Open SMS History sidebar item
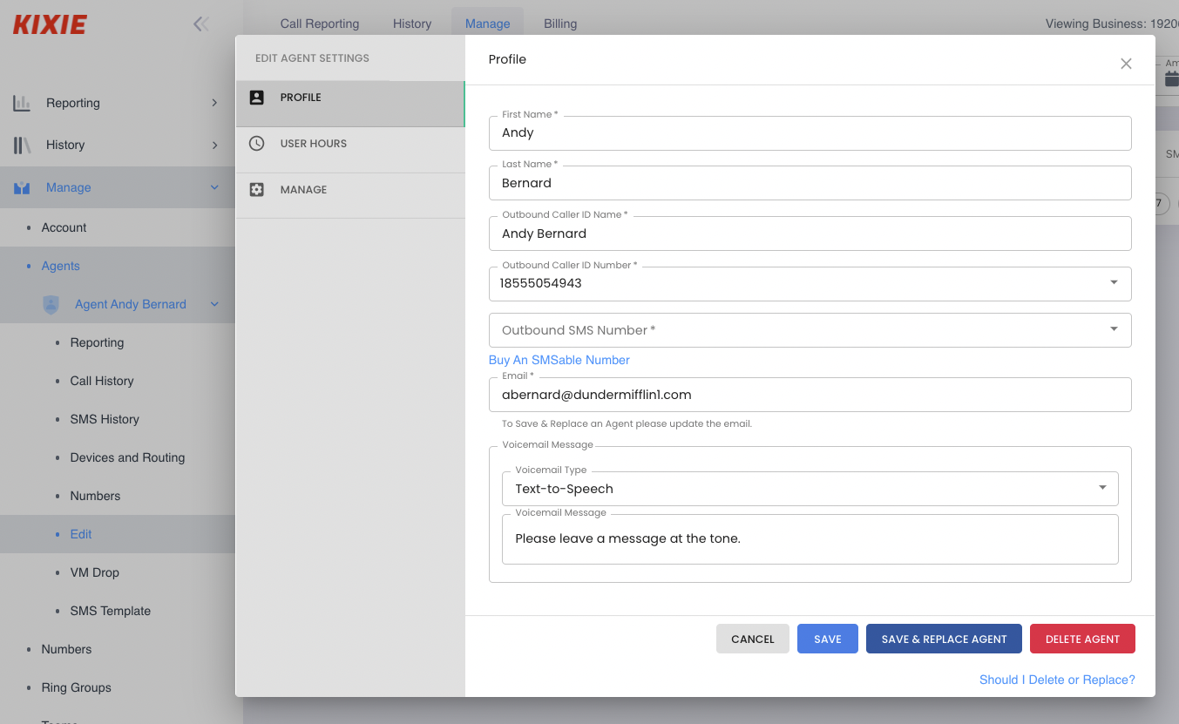The height and width of the screenshot is (724, 1179). (105, 419)
